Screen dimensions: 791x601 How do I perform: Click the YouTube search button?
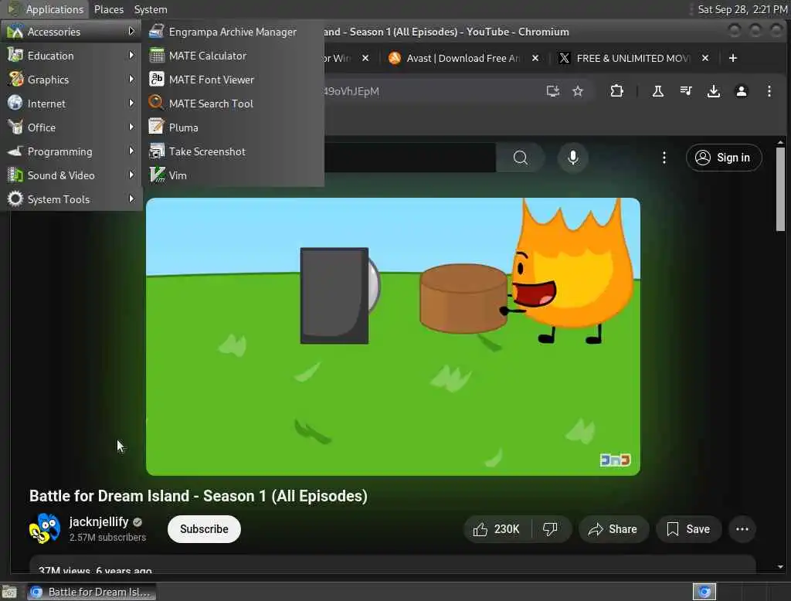(x=520, y=158)
